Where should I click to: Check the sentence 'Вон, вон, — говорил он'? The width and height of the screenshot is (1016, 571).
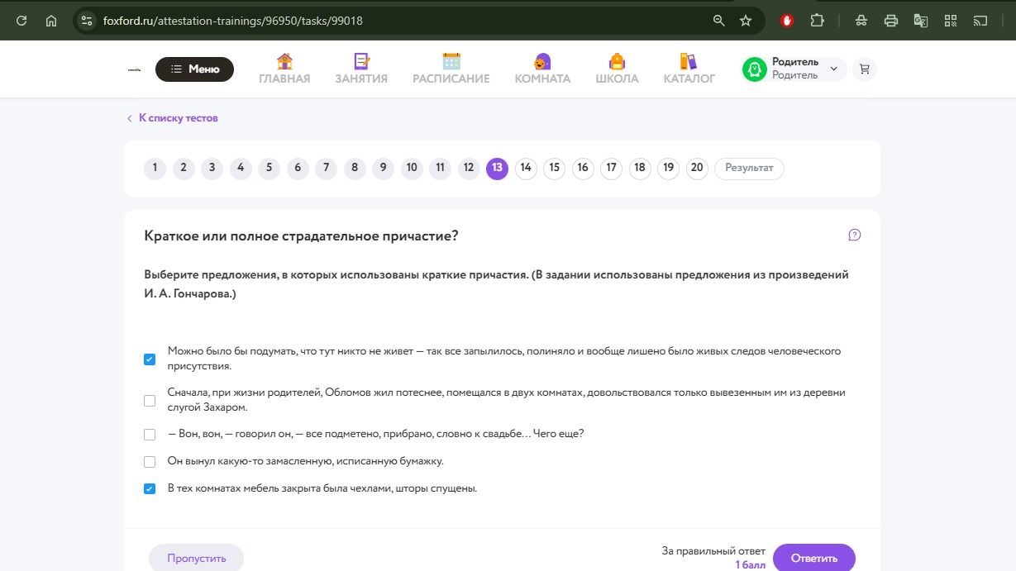150,435
